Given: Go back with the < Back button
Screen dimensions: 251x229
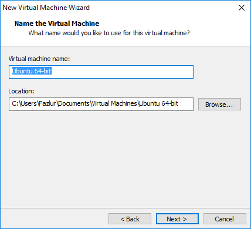Looking at the screenshot, I should [x=130, y=218].
